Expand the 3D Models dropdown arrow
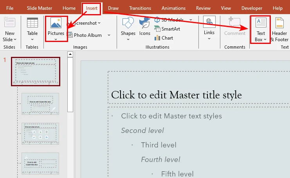Image resolution: width=290 pixels, height=178 pixels. 191,20
